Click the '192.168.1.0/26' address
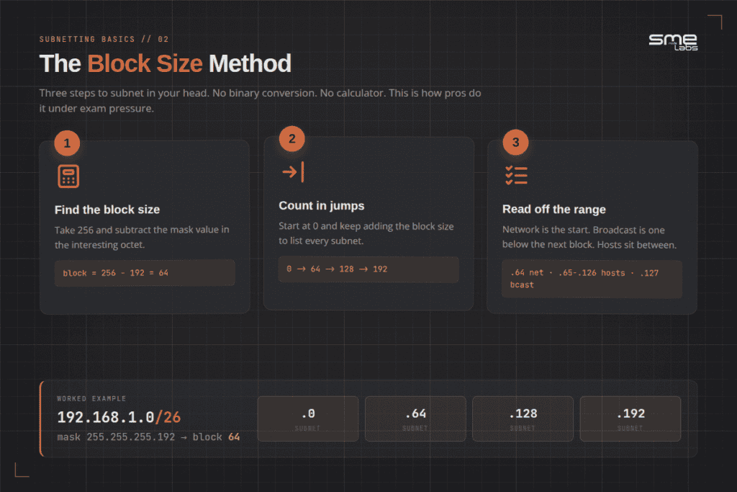The image size is (737, 492). (x=119, y=417)
